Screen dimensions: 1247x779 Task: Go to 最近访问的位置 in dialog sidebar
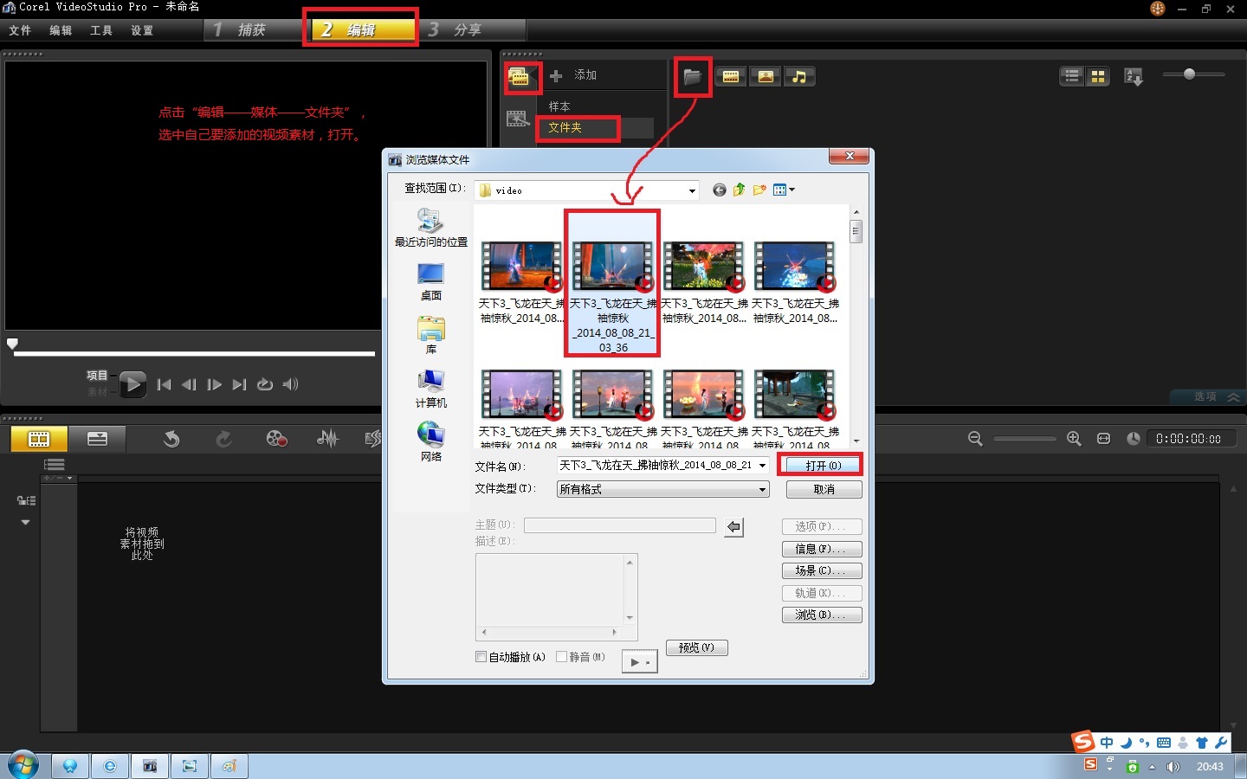[x=430, y=228]
